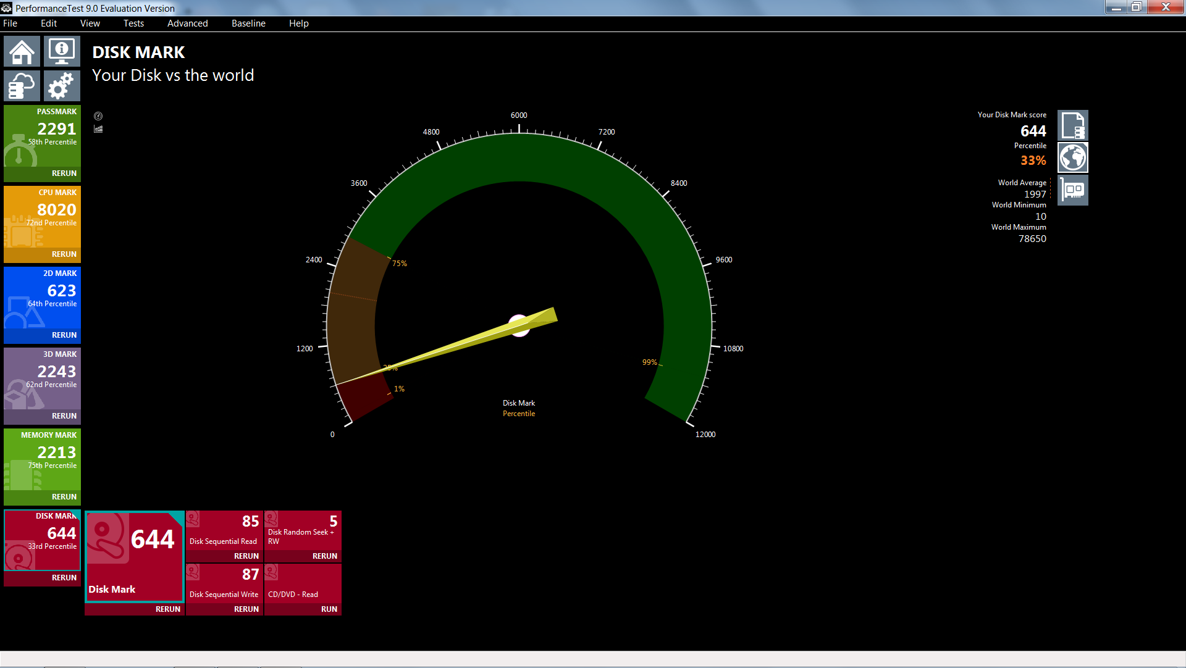Screen dimensions: 1186x668
Task: Click the orange 33% percentile value
Action: 1033,161
